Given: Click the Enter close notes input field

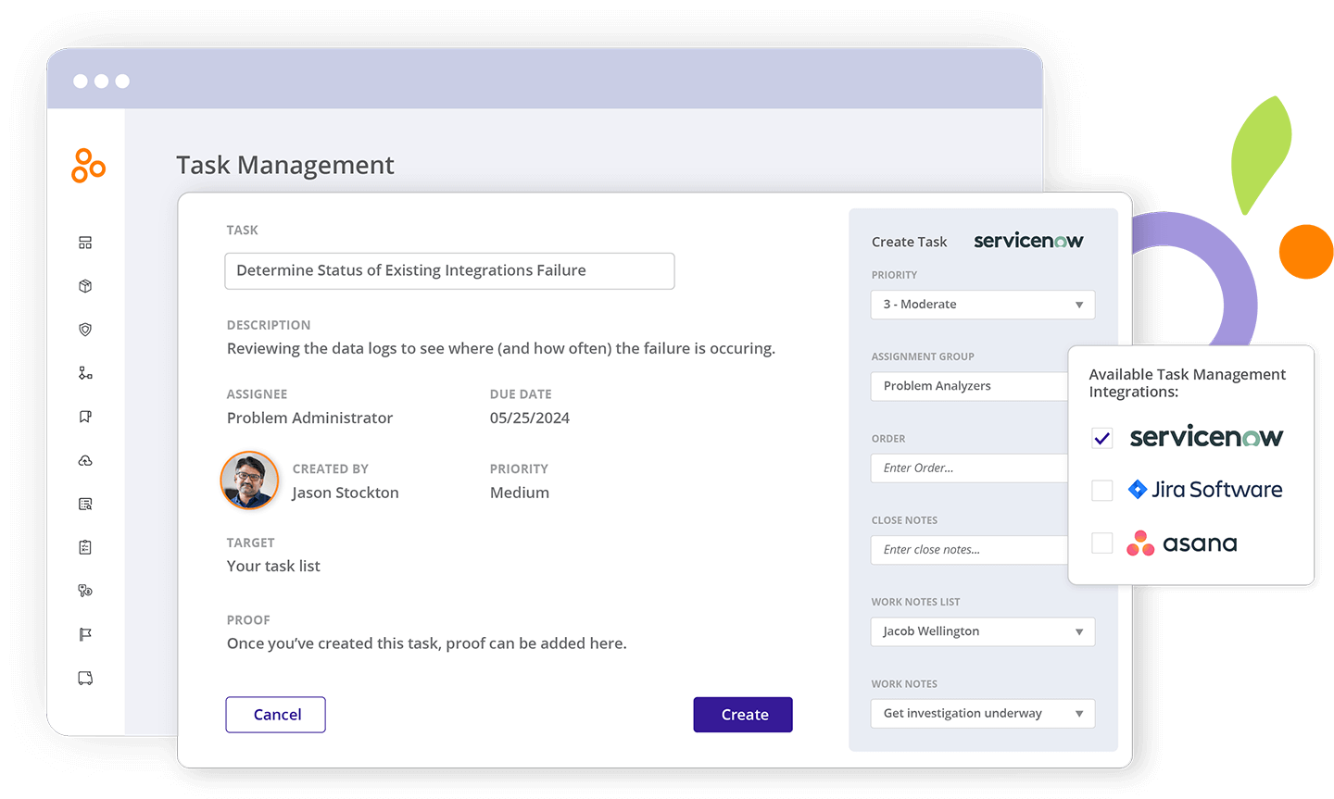Looking at the screenshot, I should [x=970, y=549].
